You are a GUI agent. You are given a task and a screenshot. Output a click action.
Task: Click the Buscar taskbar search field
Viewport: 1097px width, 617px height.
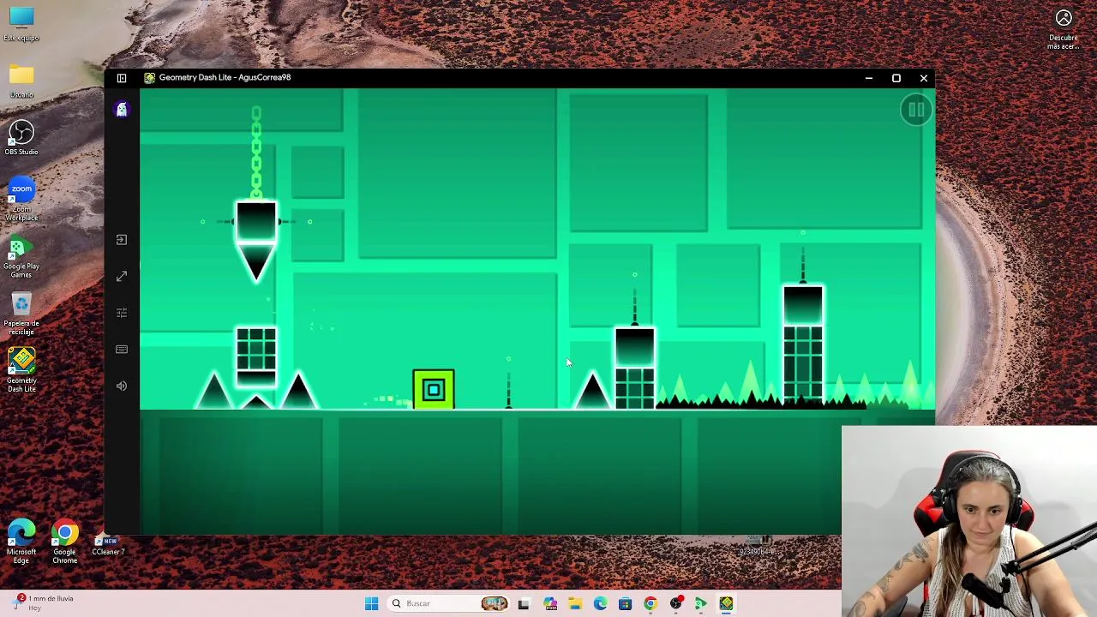(x=448, y=603)
